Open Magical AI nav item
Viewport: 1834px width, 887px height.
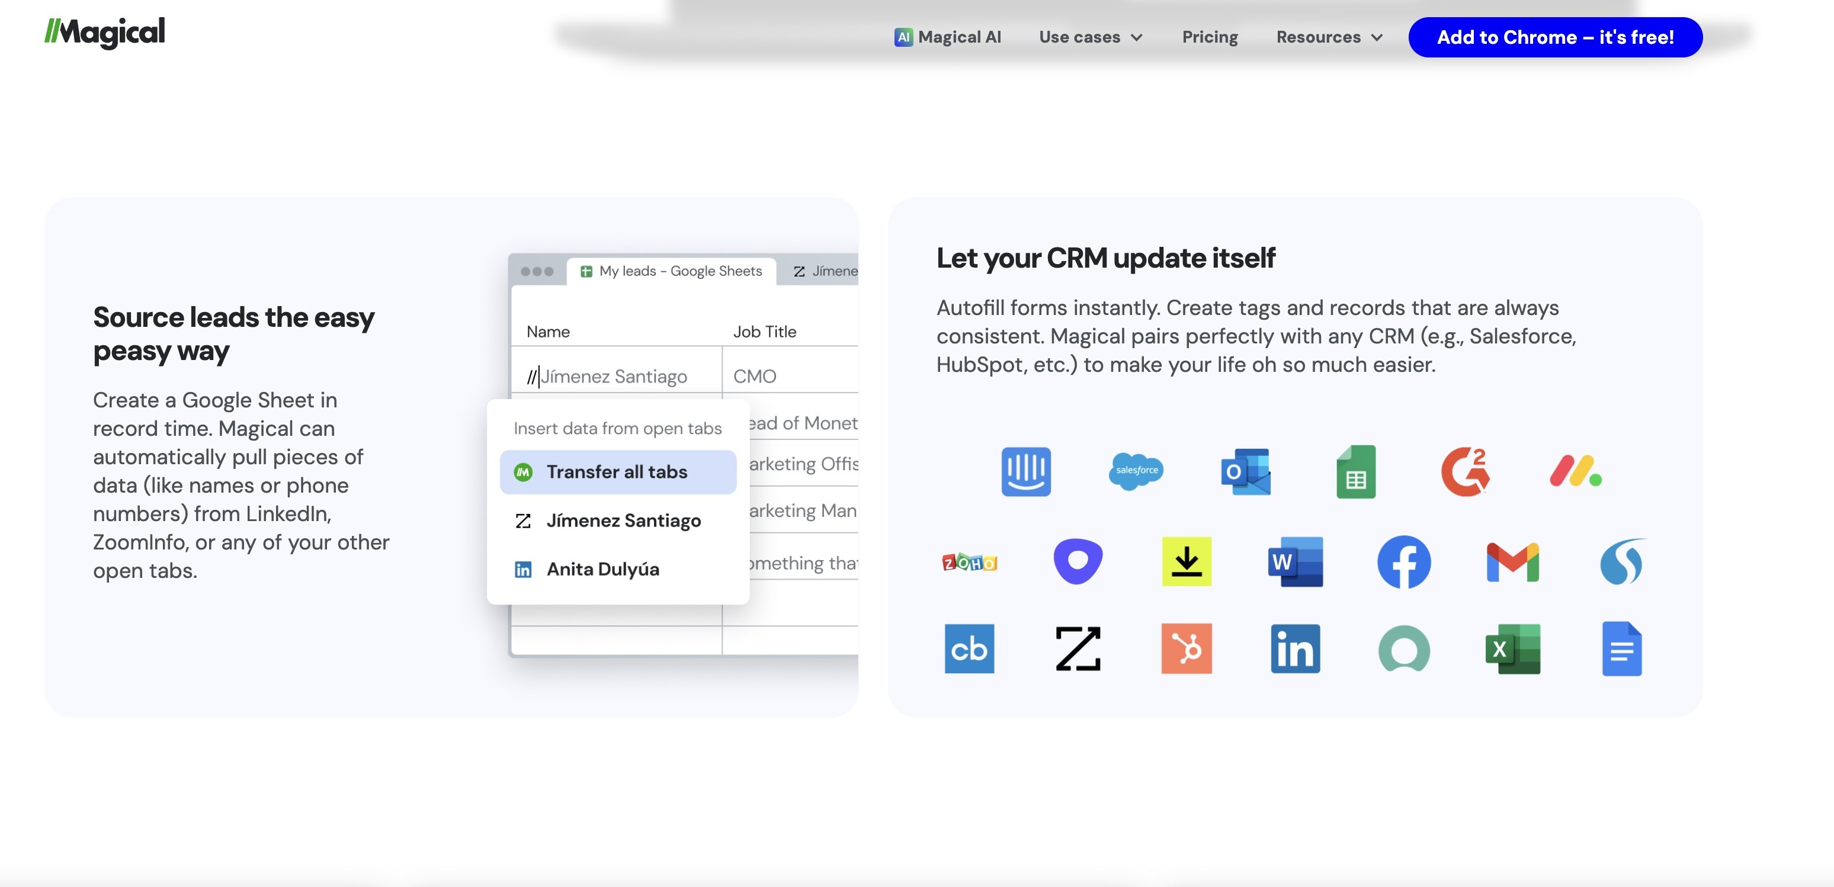tap(948, 37)
